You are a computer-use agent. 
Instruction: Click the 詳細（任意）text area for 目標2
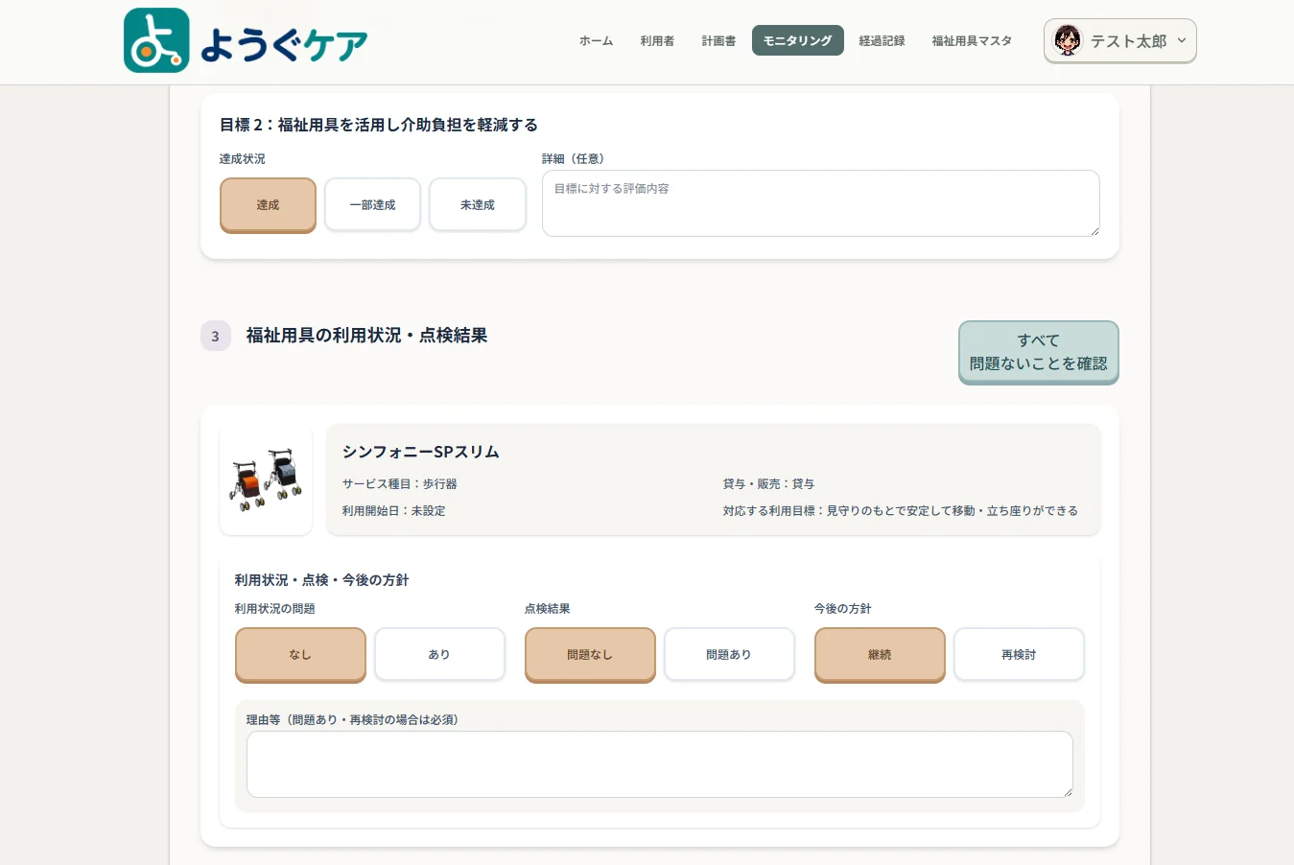tap(821, 203)
